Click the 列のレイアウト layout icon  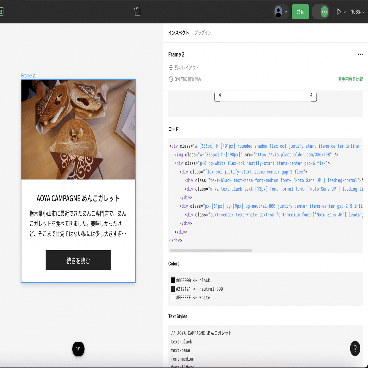click(x=171, y=68)
